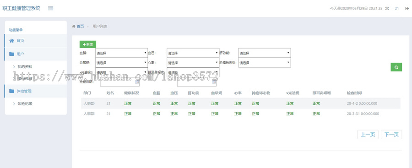Click the 姓名 column header

110,93
